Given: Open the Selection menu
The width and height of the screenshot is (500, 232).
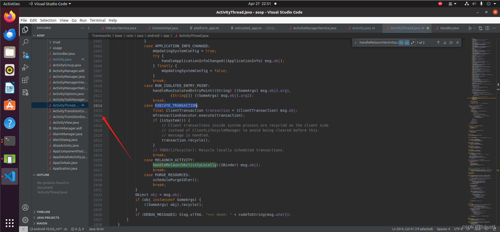Looking at the screenshot, I should 48,20.
